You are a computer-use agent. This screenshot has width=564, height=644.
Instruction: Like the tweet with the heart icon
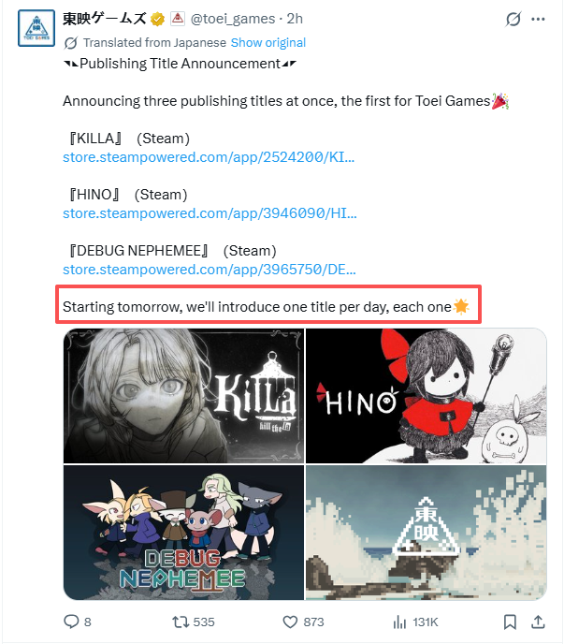290,622
